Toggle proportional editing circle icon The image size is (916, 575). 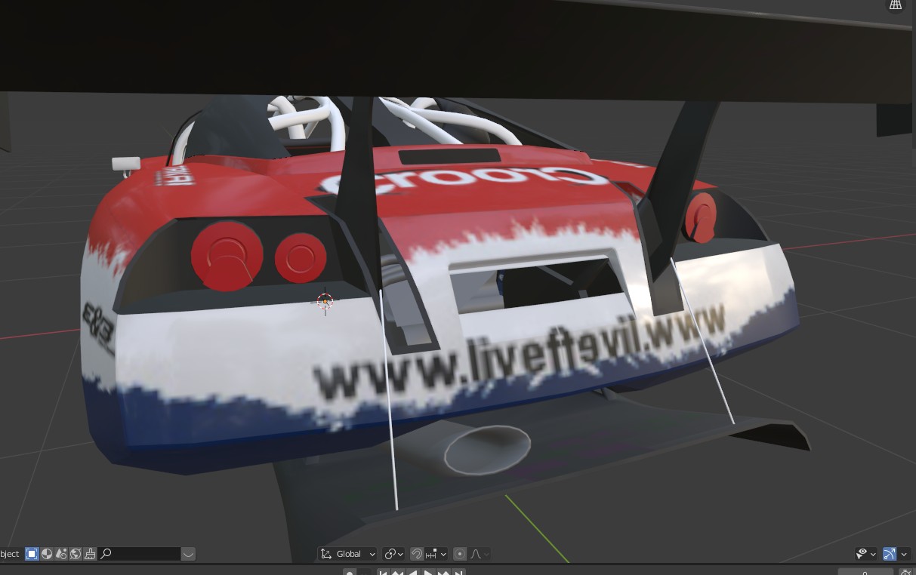[460, 554]
